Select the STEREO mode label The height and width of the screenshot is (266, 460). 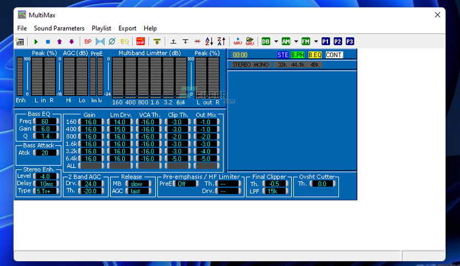click(x=242, y=65)
